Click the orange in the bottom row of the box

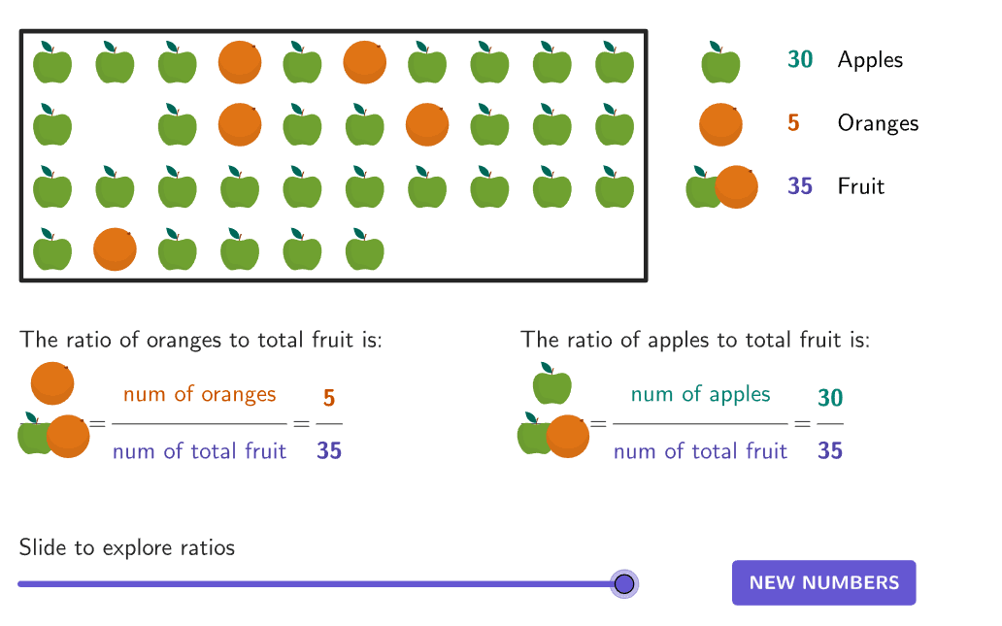(x=115, y=249)
